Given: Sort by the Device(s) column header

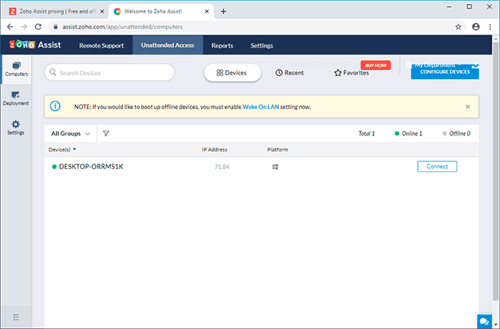Looking at the screenshot, I should [62, 149].
